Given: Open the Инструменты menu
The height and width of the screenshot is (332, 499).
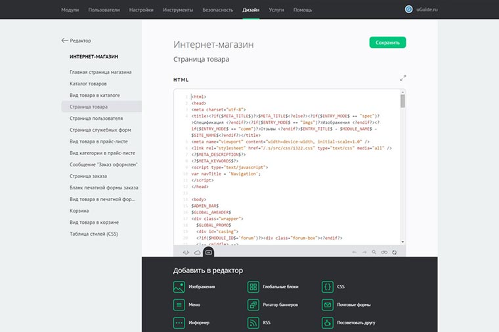Looking at the screenshot, I should point(178,10).
